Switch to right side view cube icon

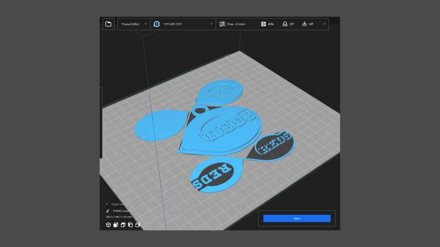coord(137,225)
